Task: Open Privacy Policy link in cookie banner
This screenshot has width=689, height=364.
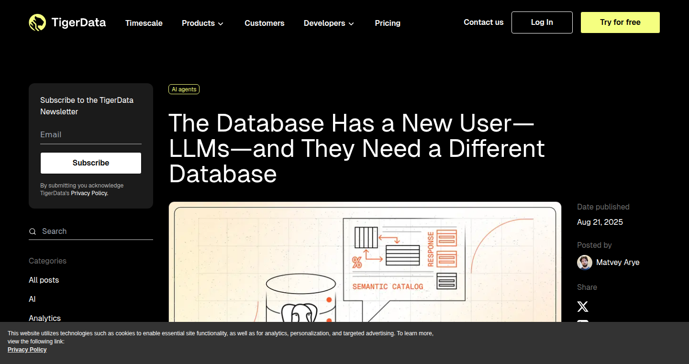Action: (x=27, y=350)
